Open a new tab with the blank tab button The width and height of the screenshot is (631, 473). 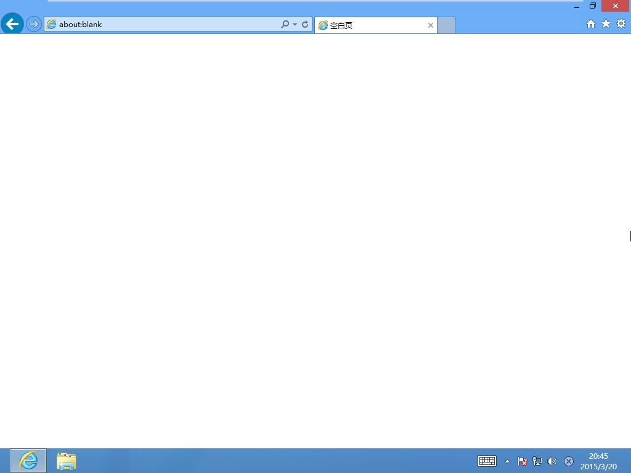446,25
